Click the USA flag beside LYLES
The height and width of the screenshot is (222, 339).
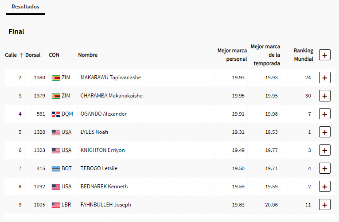click(x=56, y=132)
